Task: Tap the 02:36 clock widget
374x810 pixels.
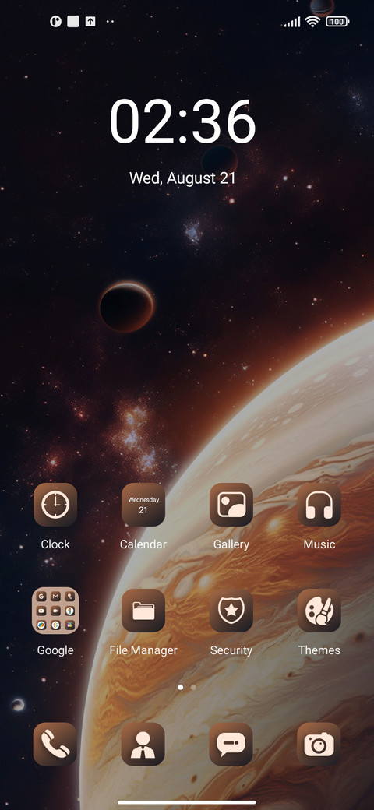Action: click(183, 122)
